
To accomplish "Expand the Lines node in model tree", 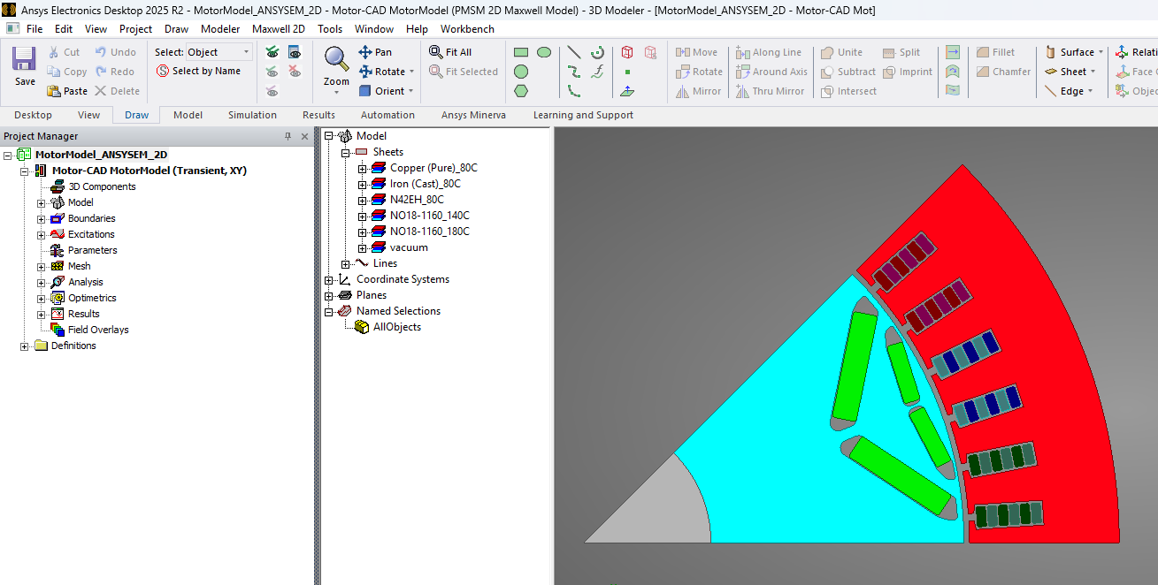I will (x=346, y=263).
